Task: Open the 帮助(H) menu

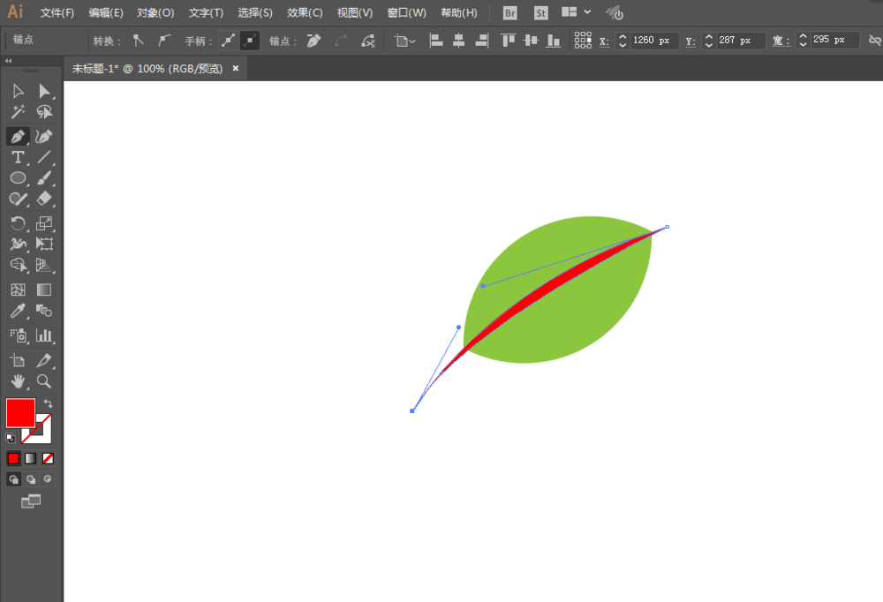Action: (459, 12)
